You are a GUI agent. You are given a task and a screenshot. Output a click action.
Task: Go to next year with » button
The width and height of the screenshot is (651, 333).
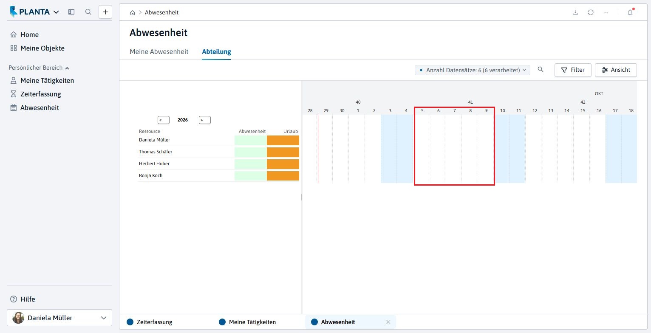205,120
